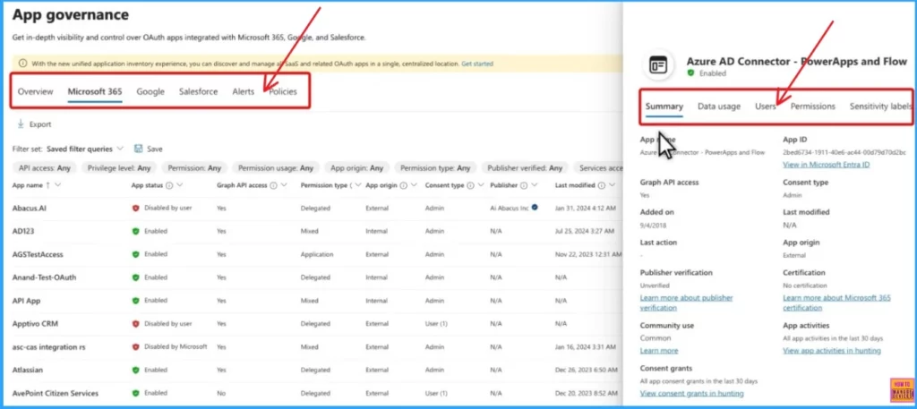Open the Salesforce tab
This screenshot has height=409, width=917.
click(198, 91)
